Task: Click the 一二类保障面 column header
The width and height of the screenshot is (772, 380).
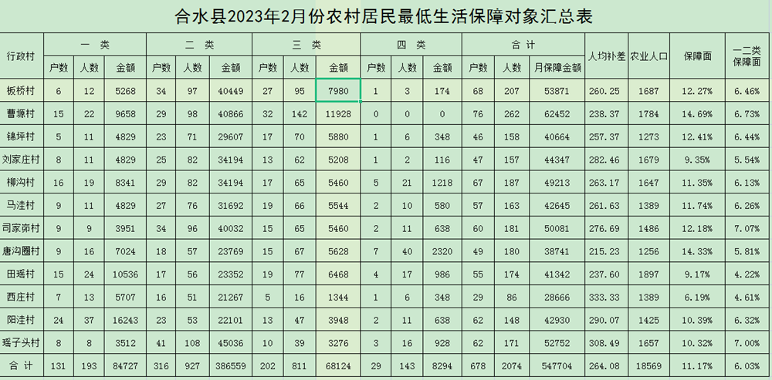Action: coord(747,56)
